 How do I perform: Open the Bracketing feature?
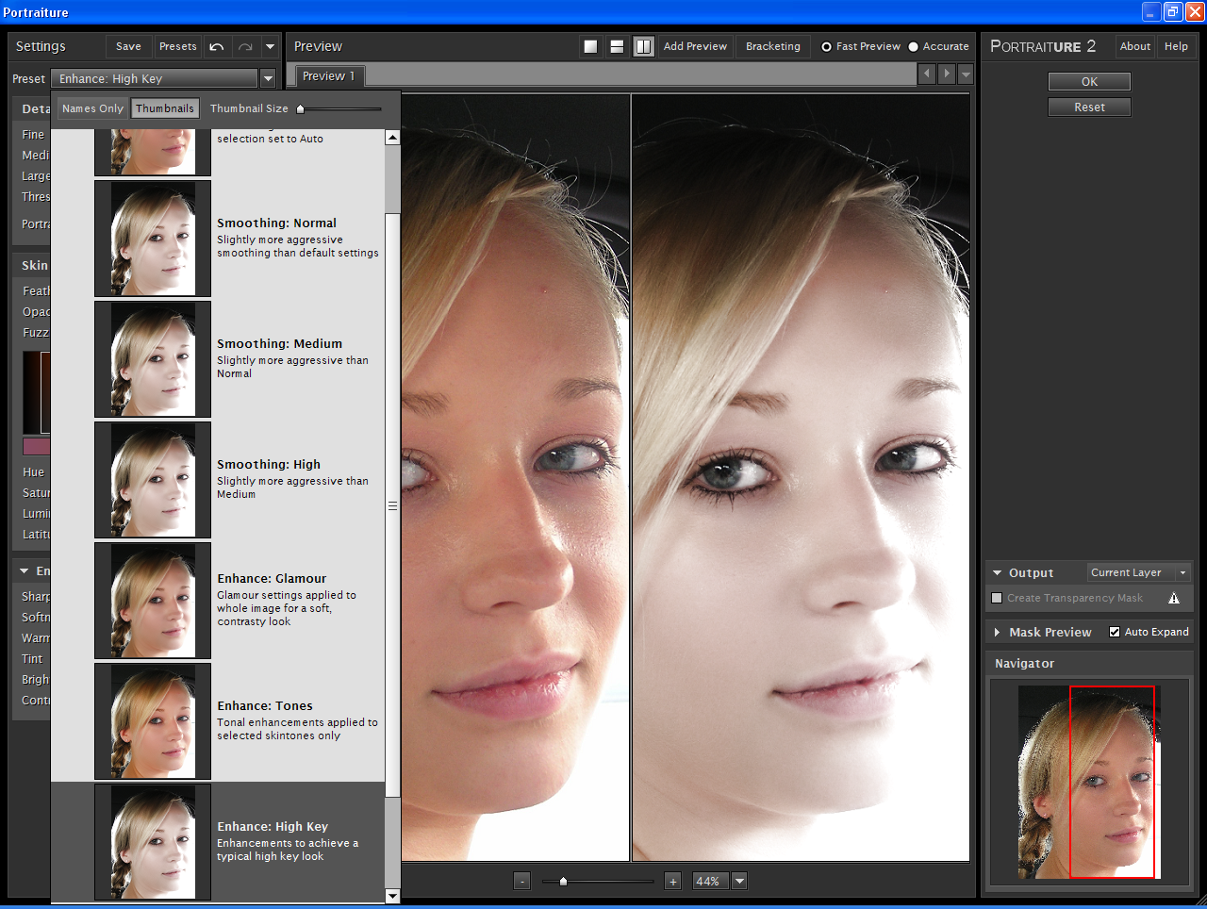[x=772, y=45]
